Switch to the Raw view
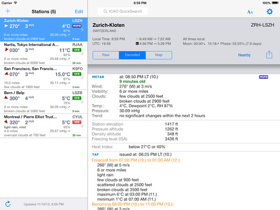Viewport: 280px width, 210px height. pyautogui.click(x=106, y=55)
